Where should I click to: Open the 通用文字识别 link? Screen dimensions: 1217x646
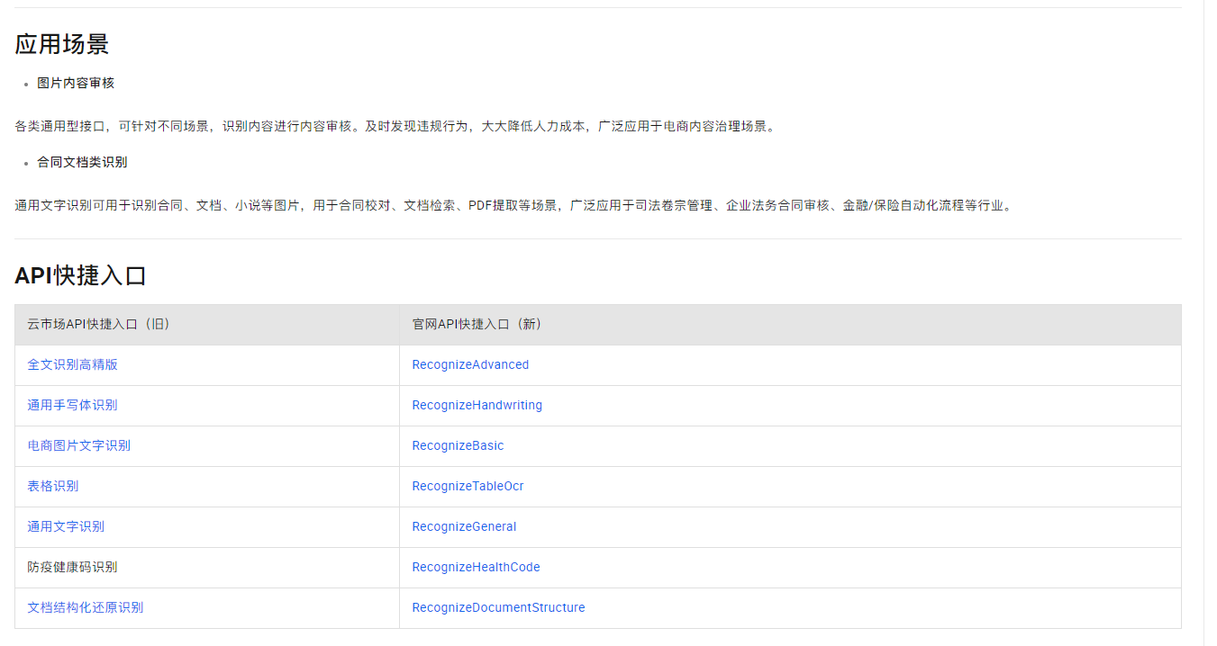(x=66, y=526)
